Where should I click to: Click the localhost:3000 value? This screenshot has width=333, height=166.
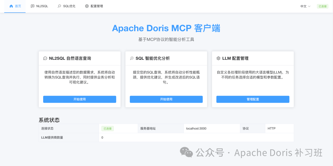point(196,128)
